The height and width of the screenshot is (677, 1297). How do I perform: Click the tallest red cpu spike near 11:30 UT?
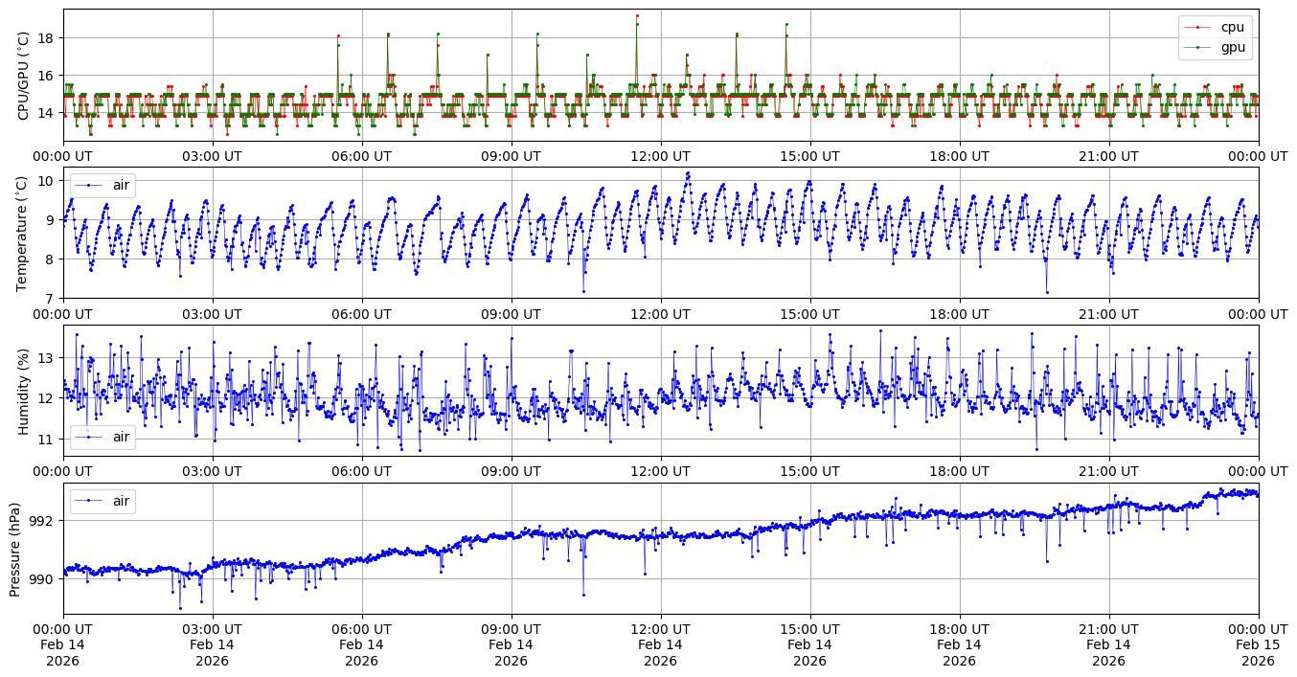(637, 16)
